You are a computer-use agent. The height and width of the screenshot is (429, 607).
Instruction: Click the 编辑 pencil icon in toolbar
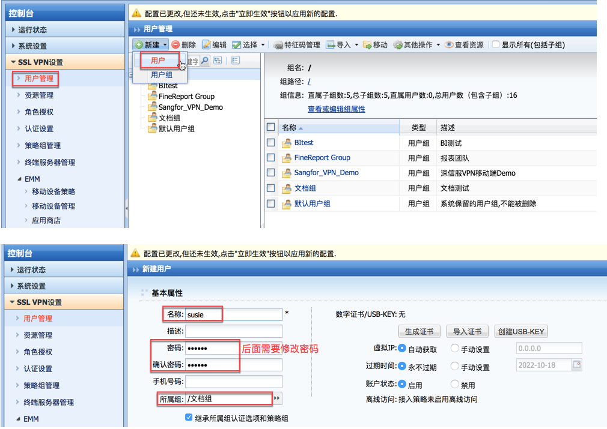point(206,45)
